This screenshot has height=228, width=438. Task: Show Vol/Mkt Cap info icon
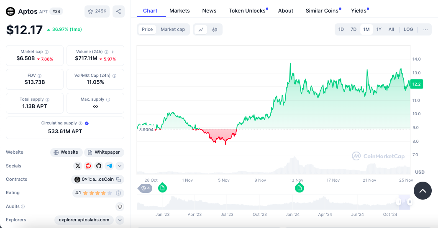click(114, 76)
